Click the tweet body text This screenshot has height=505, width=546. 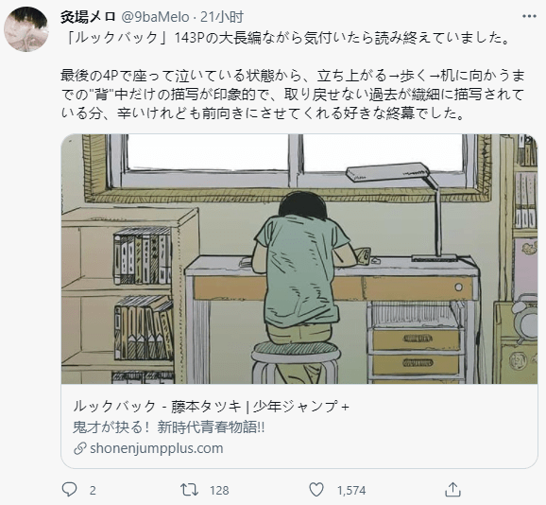[293, 76]
